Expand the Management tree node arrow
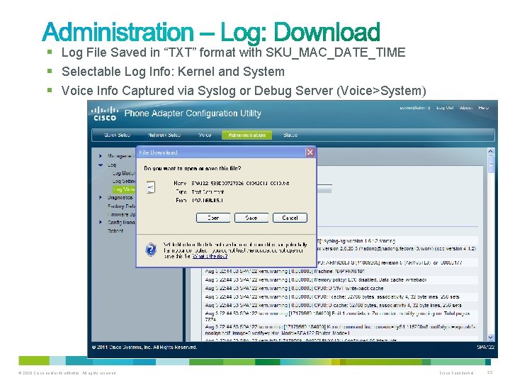The image size is (510, 383). point(101,156)
